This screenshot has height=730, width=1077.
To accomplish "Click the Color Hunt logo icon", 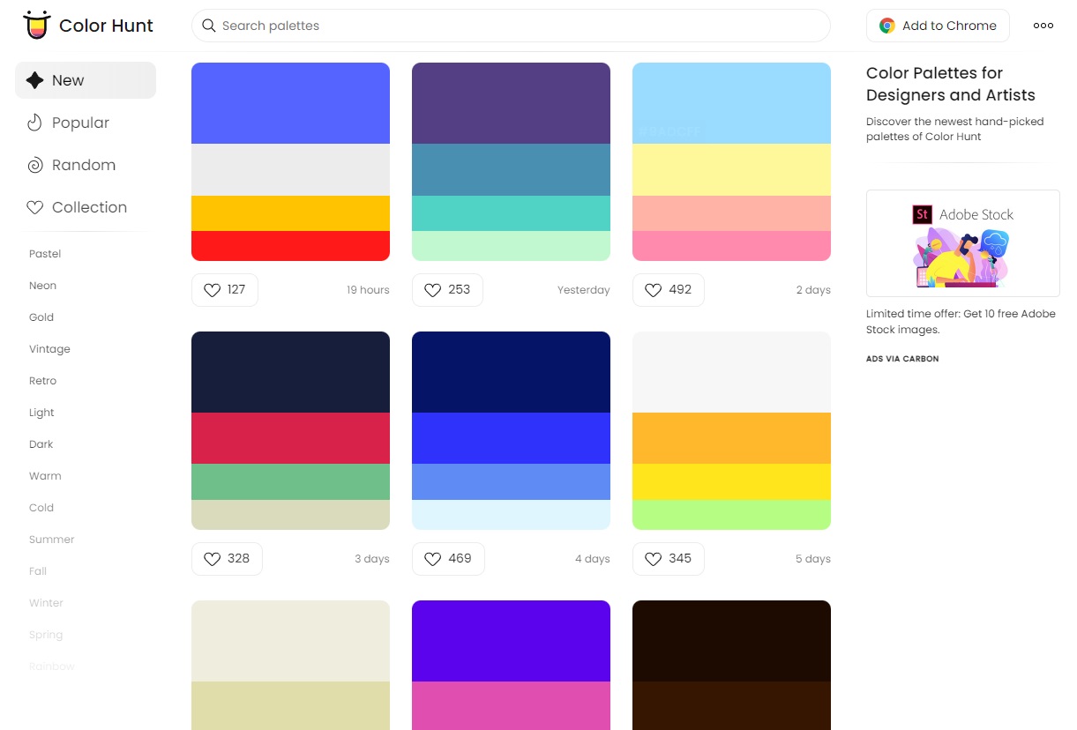I will pos(36,25).
